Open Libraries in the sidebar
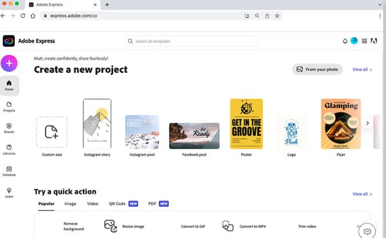Image resolution: width=386 pixels, height=238 pixels. point(9,150)
